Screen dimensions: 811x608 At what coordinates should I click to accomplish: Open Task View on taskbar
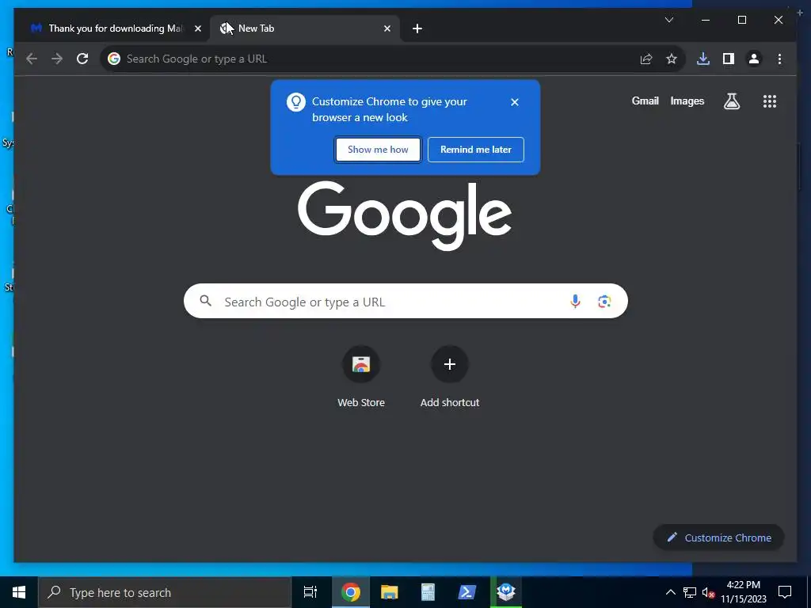310,592
